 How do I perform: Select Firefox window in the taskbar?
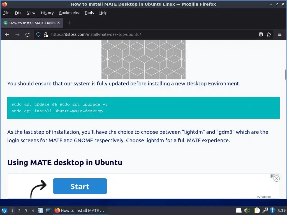click(80, 211)
